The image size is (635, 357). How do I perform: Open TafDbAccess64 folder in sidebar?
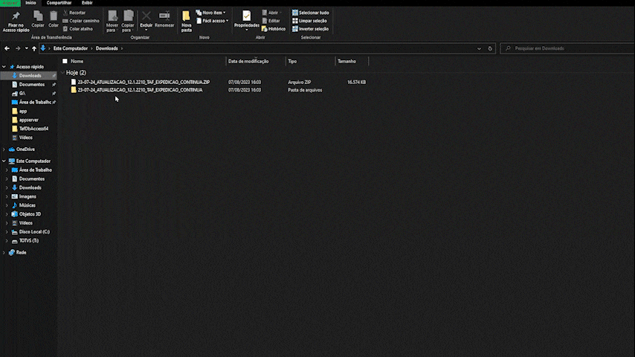[33, 129]
